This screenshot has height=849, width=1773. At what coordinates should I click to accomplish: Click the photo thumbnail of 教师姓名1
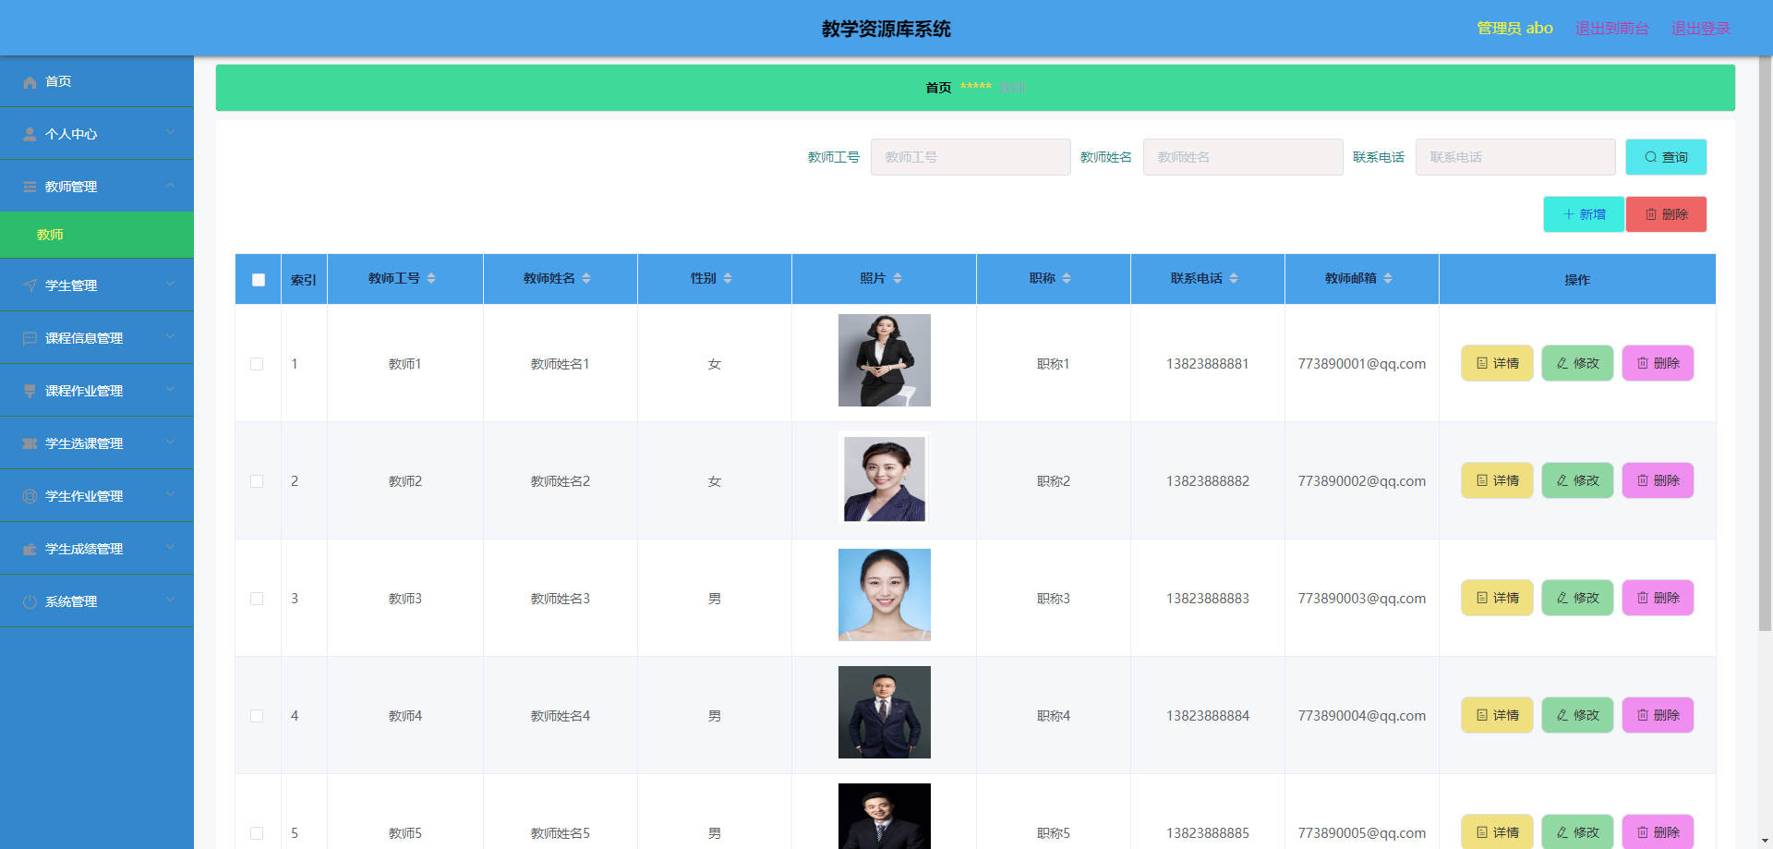[885, 360]
